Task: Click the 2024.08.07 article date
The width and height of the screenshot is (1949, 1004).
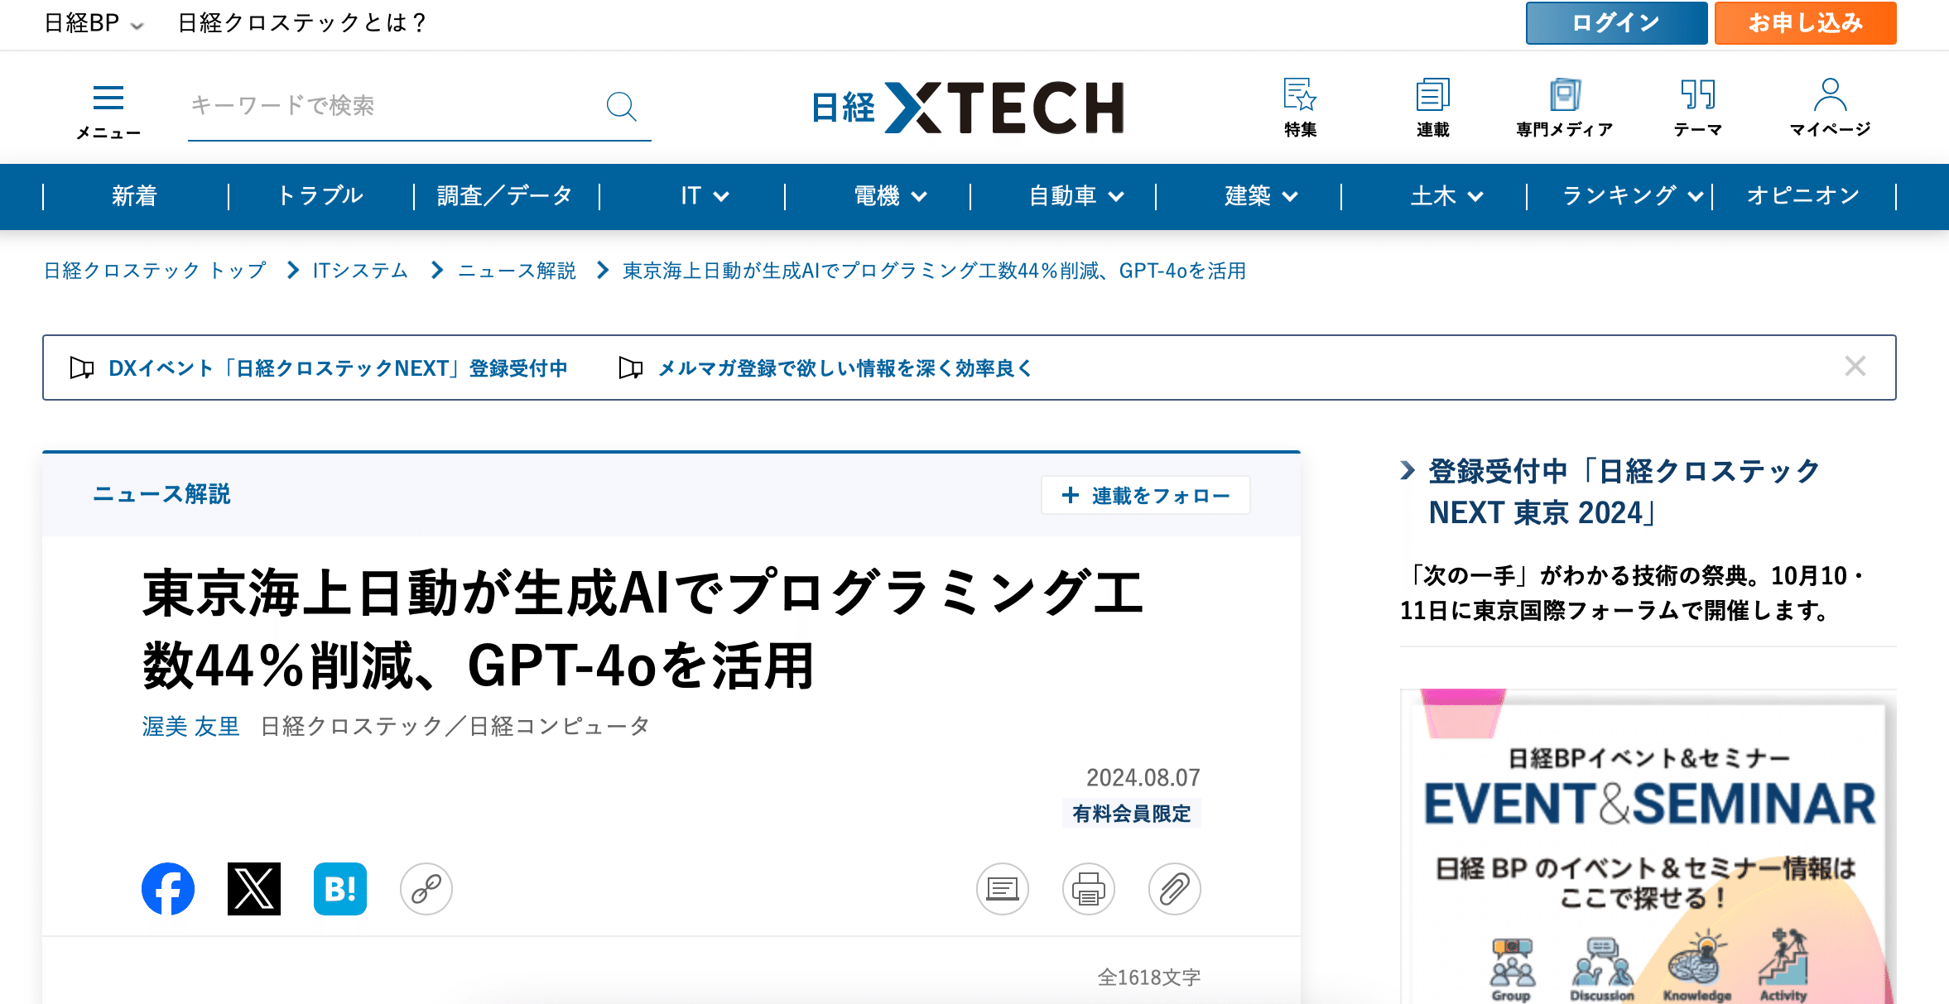Action: (x=1143, y=777)
